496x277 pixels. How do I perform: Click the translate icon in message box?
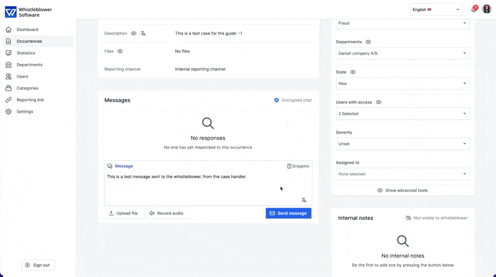tap(304, 200)
